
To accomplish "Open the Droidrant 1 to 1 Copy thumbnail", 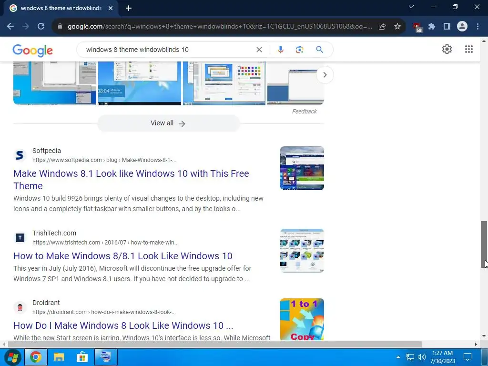I will [302, 319].
